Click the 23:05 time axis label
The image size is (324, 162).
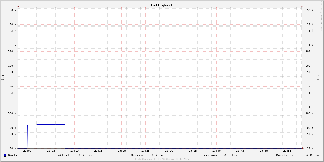pos(51,151)
